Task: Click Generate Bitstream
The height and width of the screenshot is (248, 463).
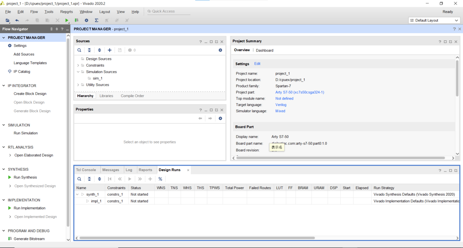Action: [29, 239]
